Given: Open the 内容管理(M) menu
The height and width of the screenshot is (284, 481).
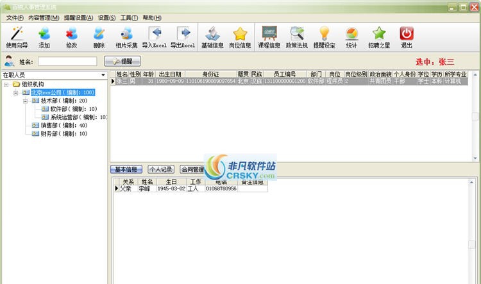Looking at the screenshot, I should pos(44,18).
